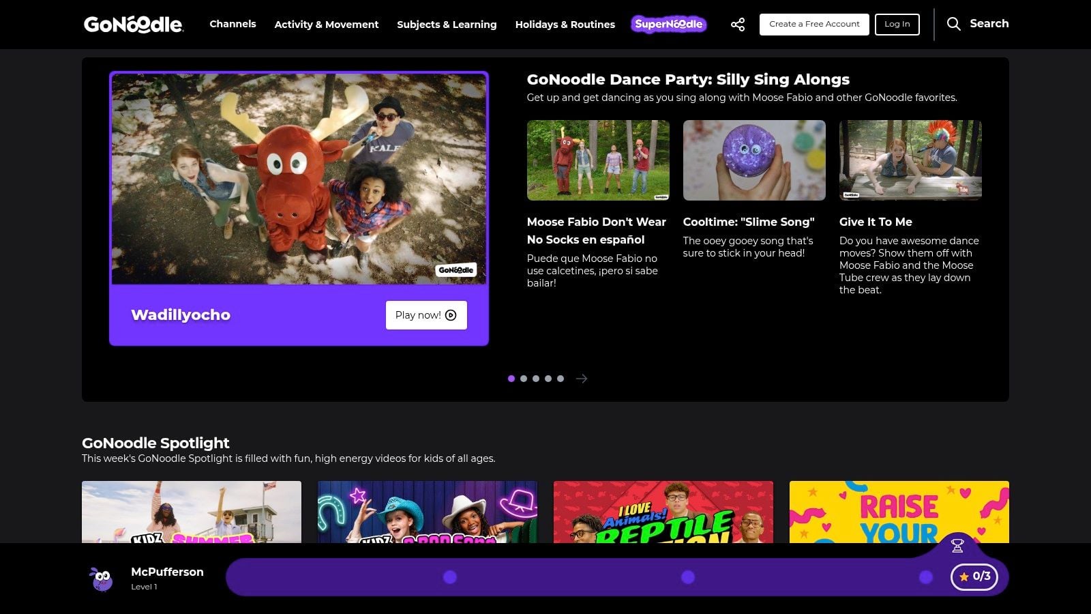Select the fifth carousel dot
Viewport: 1091px width, 614px height.
pyautogui.click(x=561, y=379)
